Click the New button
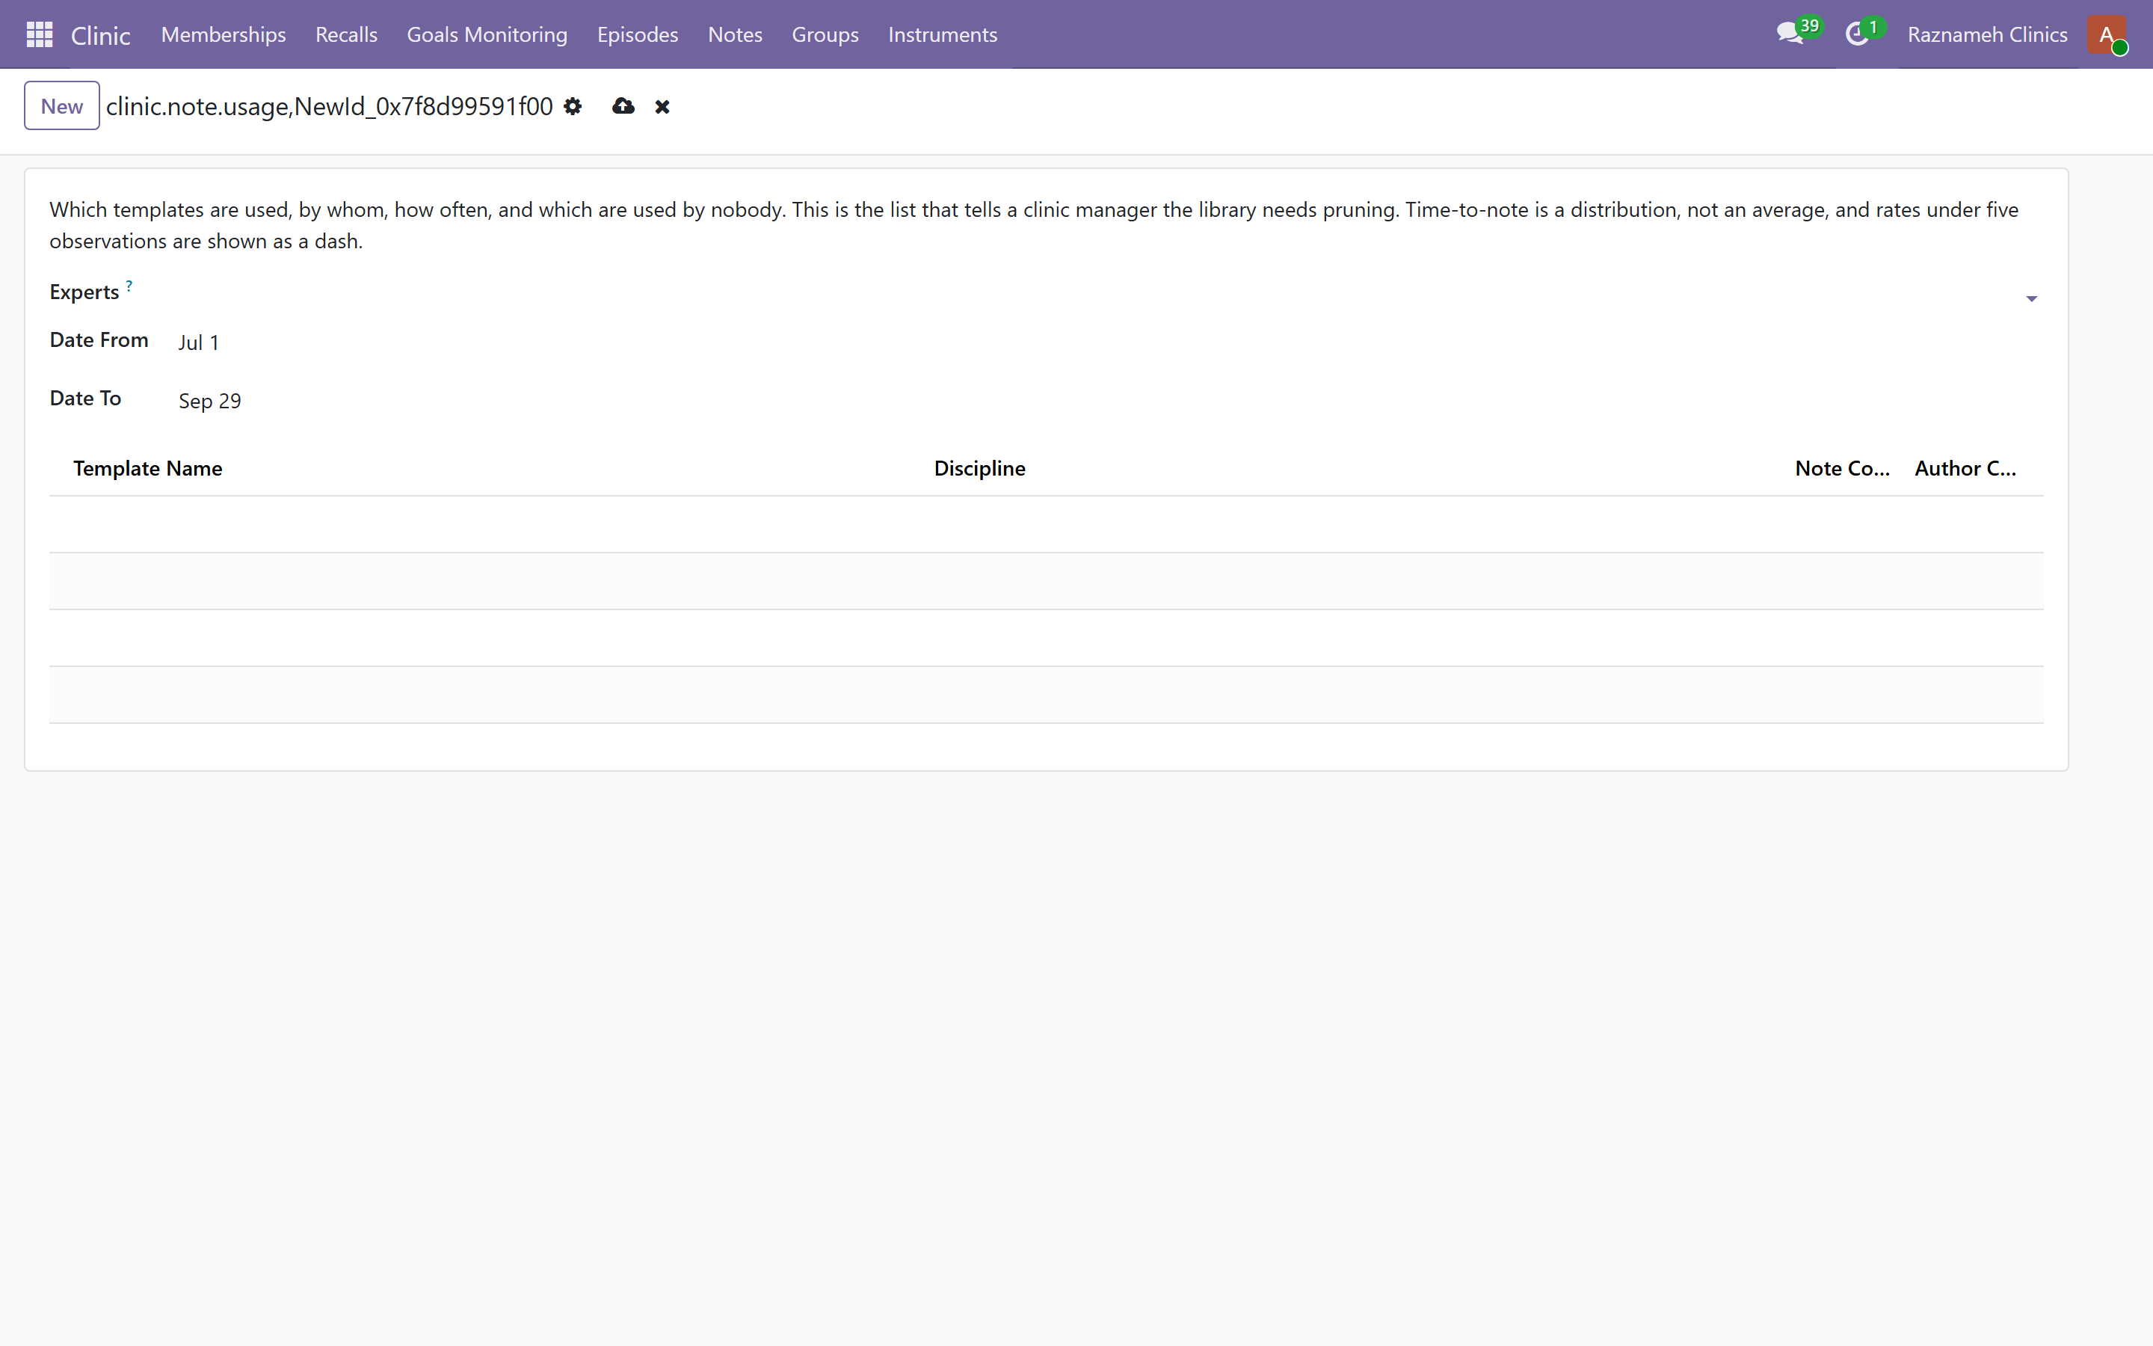2153x1346 pixels. point(61,106)
